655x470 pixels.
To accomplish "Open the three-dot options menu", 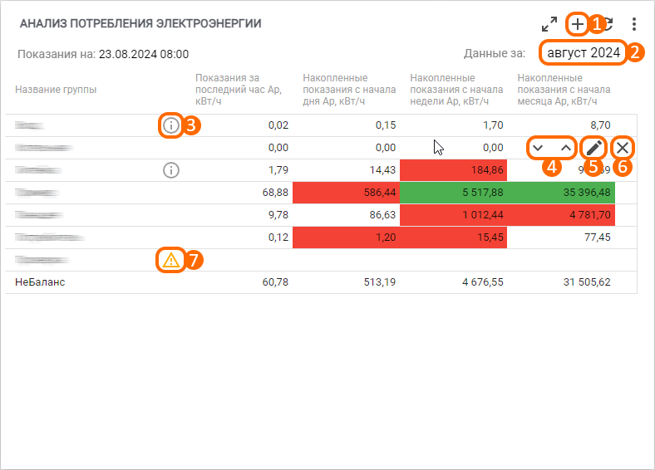I will click(634, 24).
